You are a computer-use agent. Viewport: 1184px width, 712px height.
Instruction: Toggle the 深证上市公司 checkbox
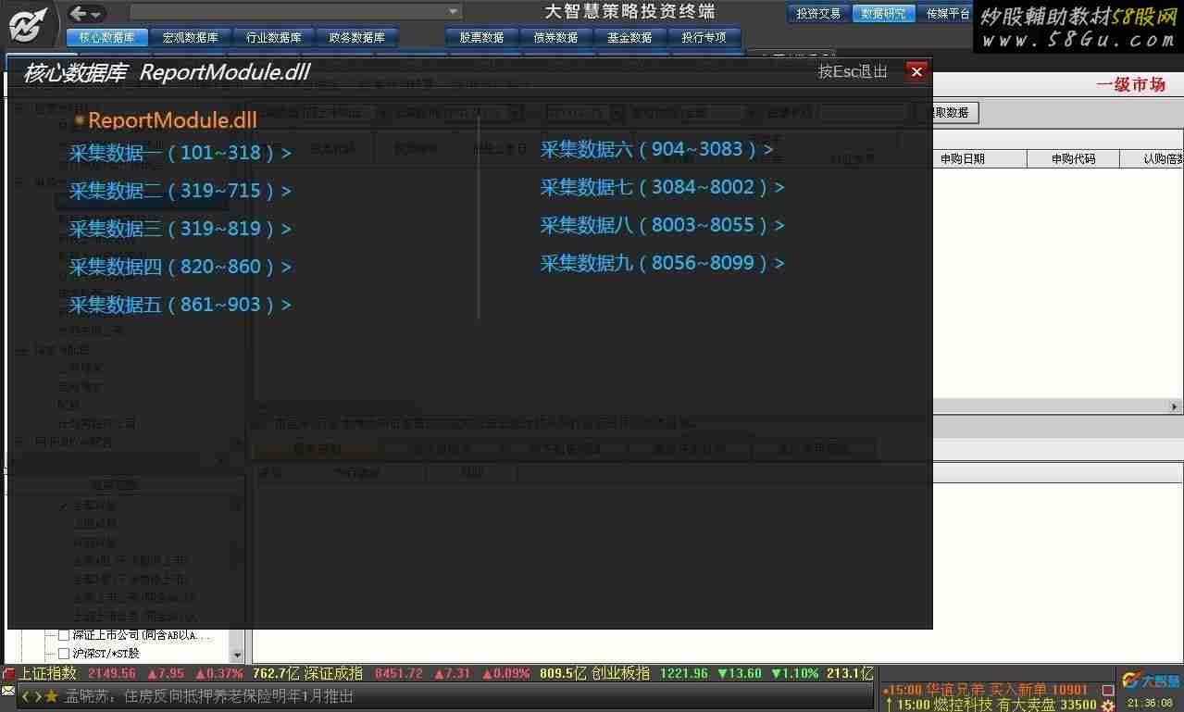pos(64,635)
